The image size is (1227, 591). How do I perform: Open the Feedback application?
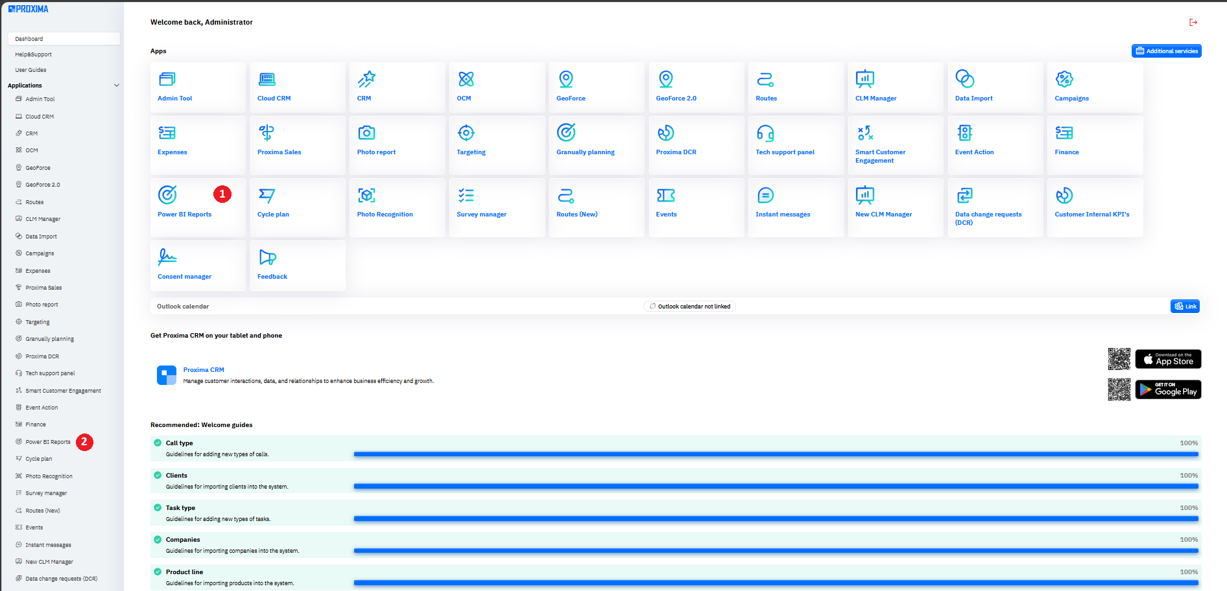297,264
